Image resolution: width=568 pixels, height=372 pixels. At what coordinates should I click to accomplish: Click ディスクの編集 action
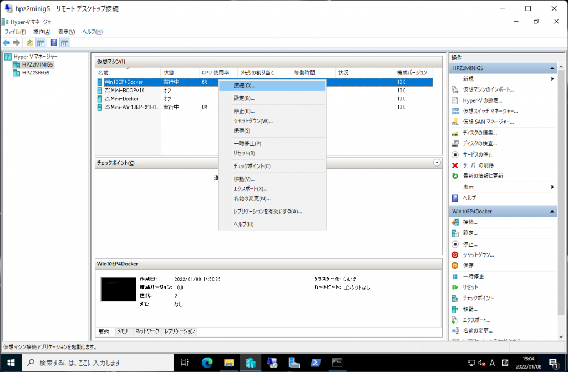point(480,133)
